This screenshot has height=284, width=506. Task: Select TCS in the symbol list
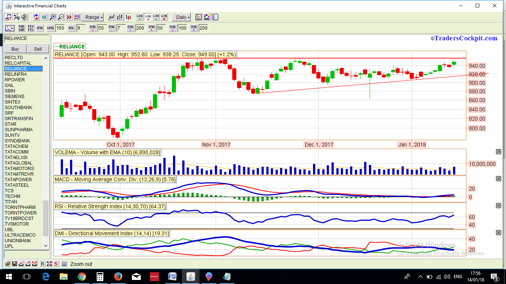23,190
